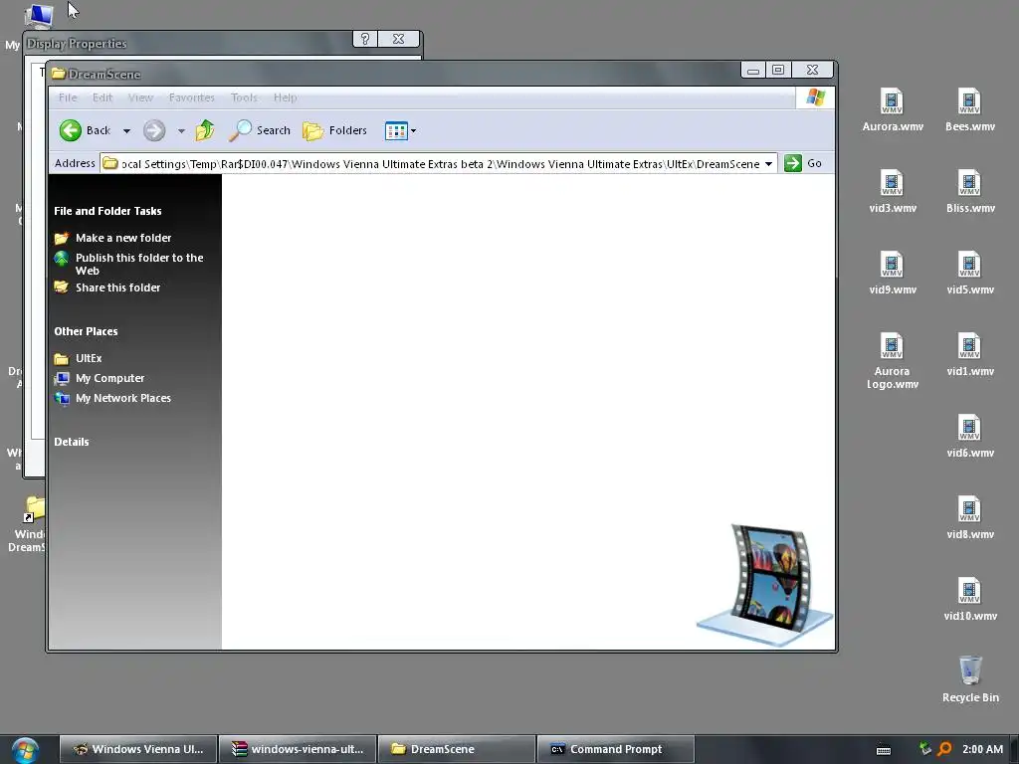The image size is (1019, 764).
Task: Switch to Windows Vienna Ul... taskbar button
Action: click(138, 749)
